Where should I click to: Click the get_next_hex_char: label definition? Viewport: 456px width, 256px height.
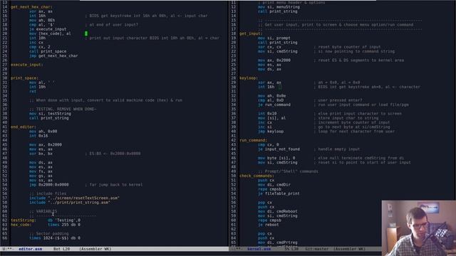[x=31, y=6]
